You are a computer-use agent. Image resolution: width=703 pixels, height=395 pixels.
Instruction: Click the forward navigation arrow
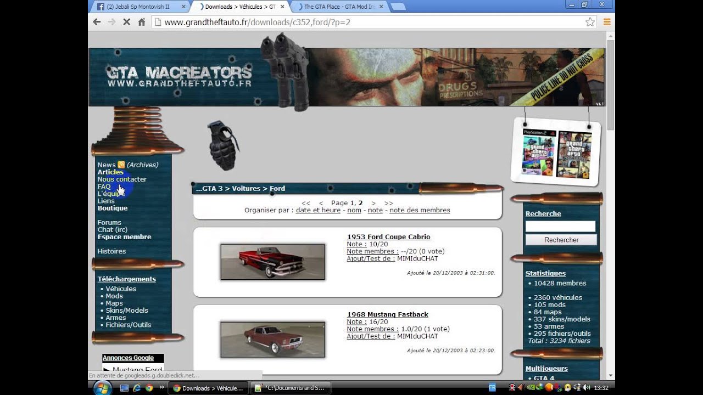click(111, 22)
